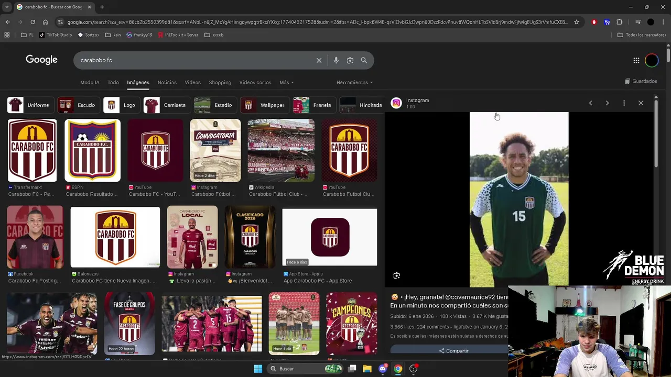Close the image preview panel
The width and height of the screenshot is (671, 377).
point(641,103)
